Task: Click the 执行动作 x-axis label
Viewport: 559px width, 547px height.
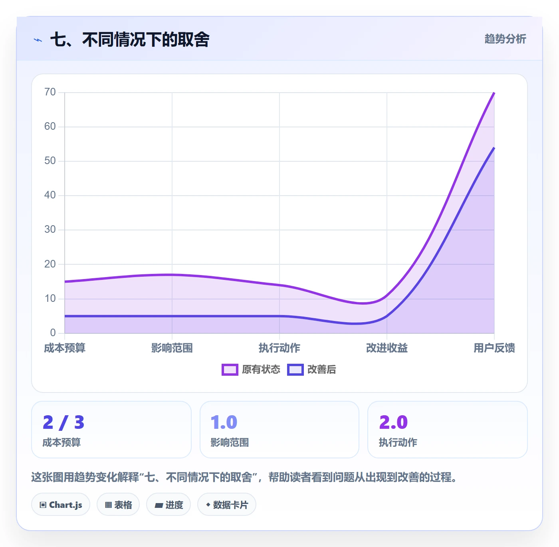Action: [279, 348]
